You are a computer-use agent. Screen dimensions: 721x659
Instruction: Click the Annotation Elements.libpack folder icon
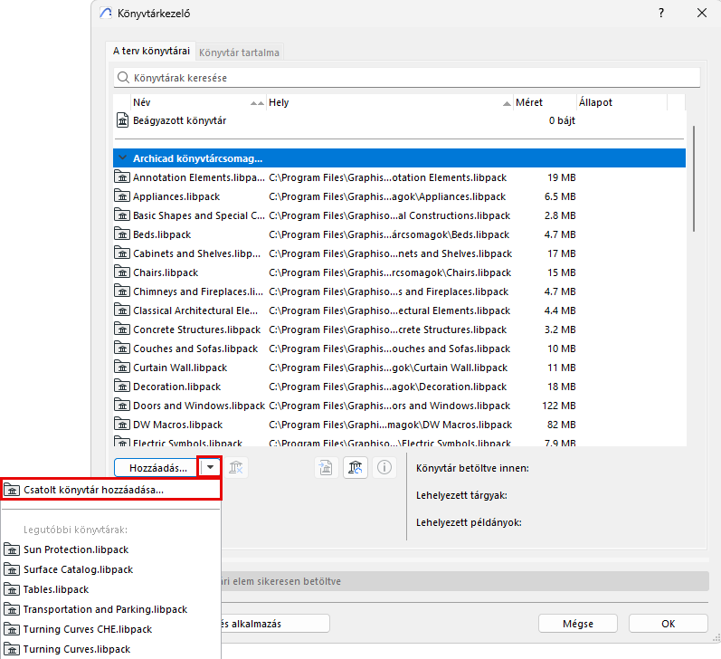pyautogui.click(x=122, y=177)
